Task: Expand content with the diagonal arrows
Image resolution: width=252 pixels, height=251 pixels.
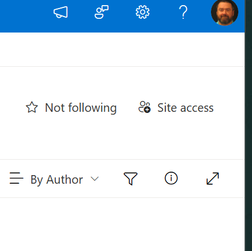Action: (213, 179)
